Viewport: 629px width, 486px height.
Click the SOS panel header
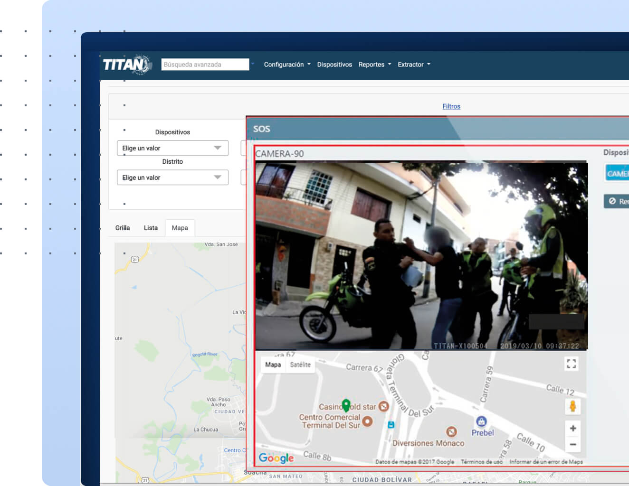438,129
